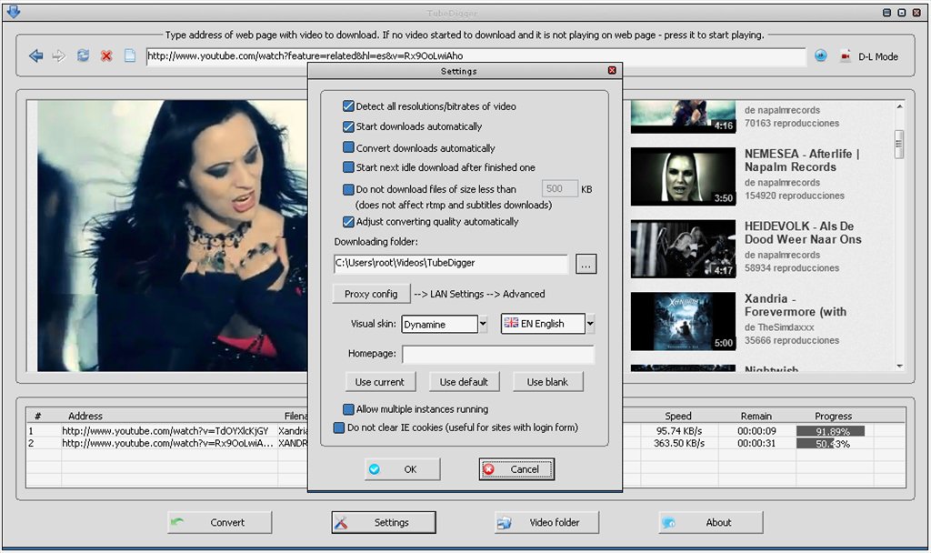Viewport: 931px width, 553px height.
Task: Click the Downloading folder path field
Action: tap(451, 263)
